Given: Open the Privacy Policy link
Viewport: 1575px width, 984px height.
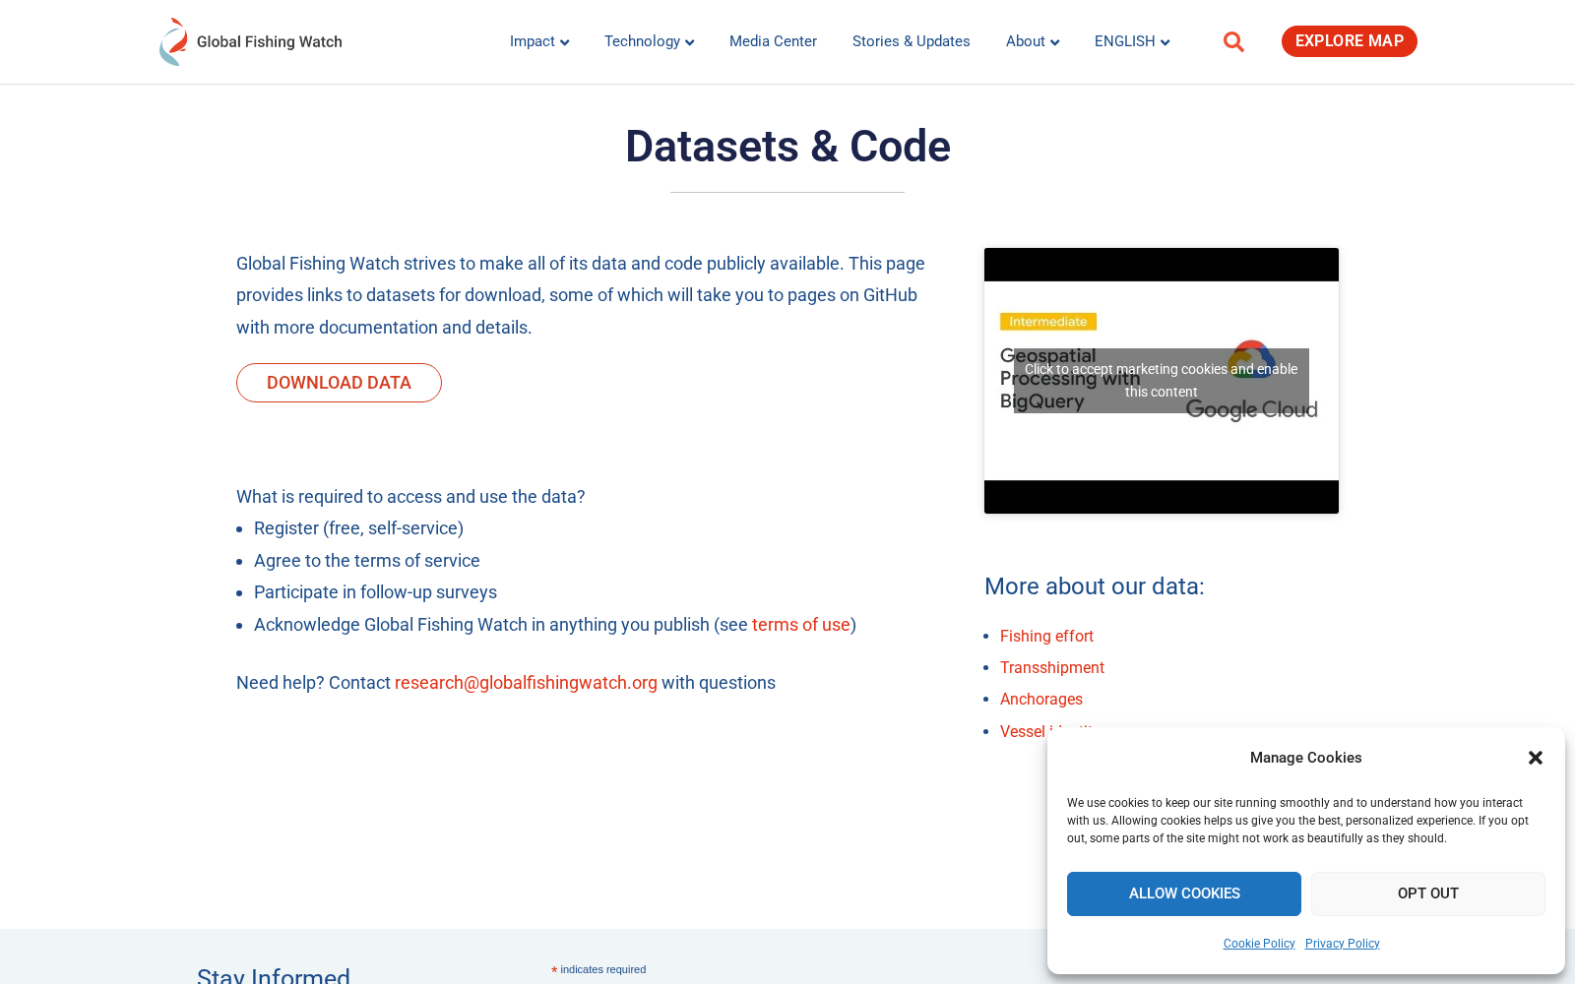Looking at the screenshot, I should tap(1343, 944).
